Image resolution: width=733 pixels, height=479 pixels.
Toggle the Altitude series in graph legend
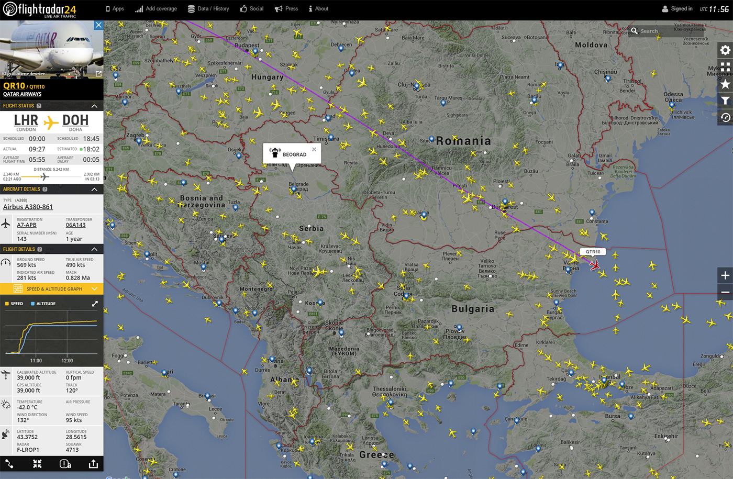(43, 304)
